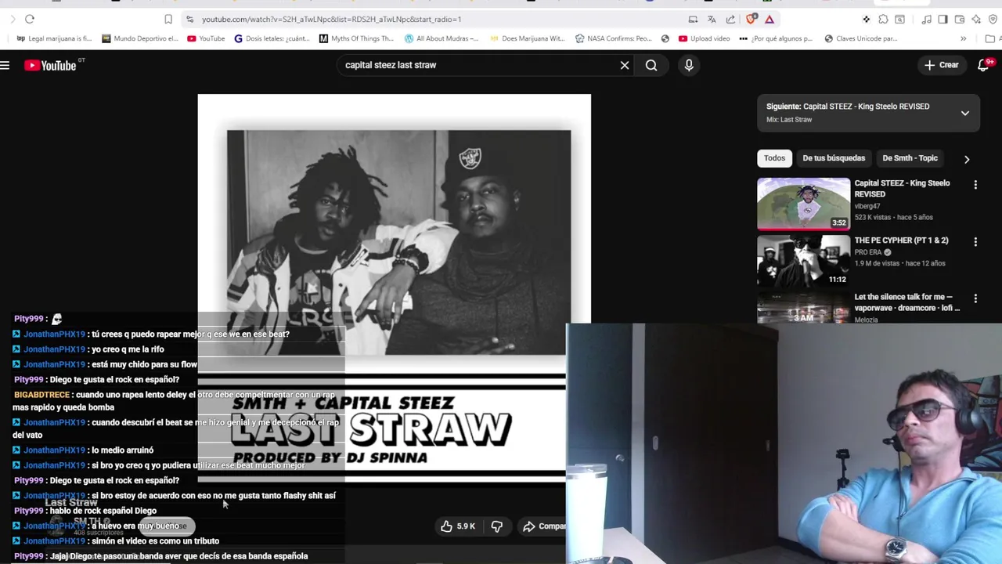The height and width of the screenshot is (564, 1002).
Task: Like the video with thumbs-up 5.9 K
Action: click(x=457, y=526)
